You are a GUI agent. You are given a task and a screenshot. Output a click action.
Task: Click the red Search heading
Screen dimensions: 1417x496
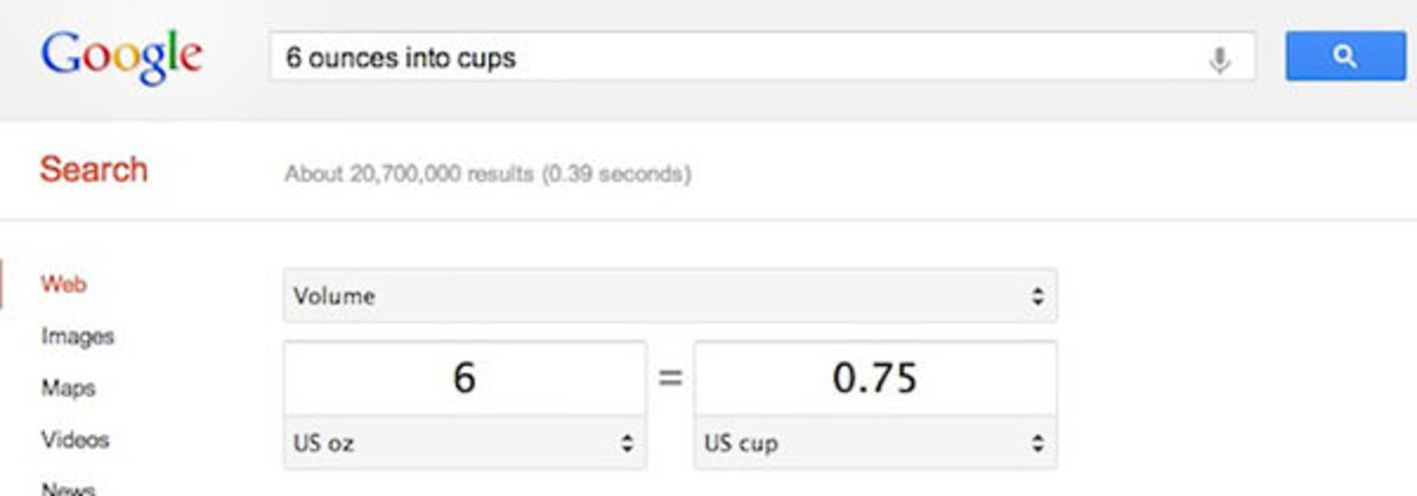pos(94,170)
